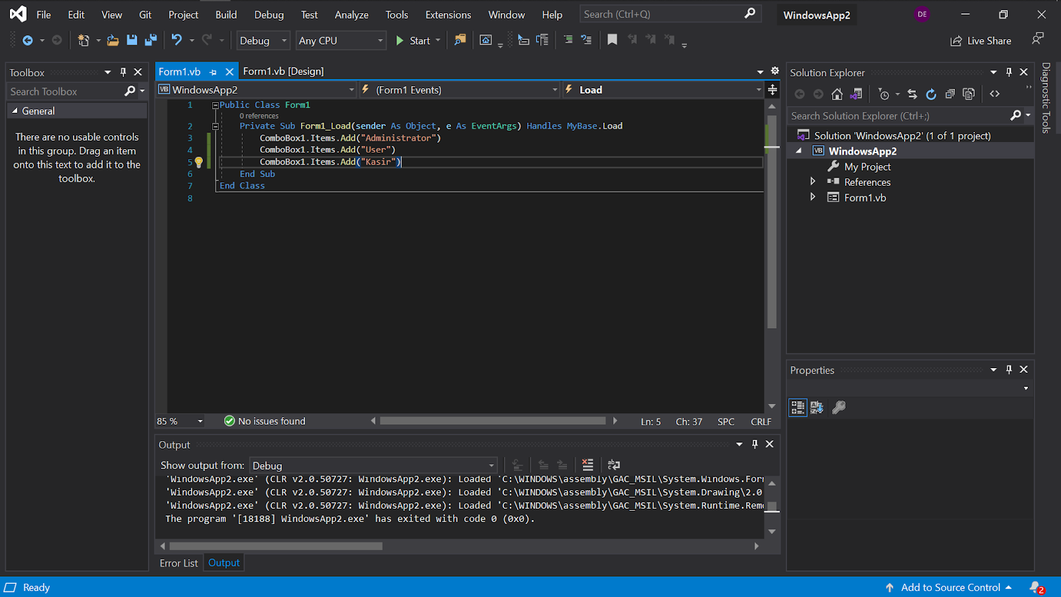Open the 85 % zoom dropdown

click(x=200, y=421)
